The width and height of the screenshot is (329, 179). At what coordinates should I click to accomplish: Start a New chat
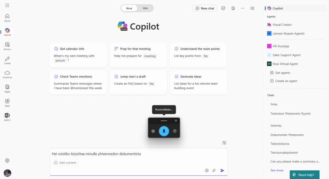205,8
